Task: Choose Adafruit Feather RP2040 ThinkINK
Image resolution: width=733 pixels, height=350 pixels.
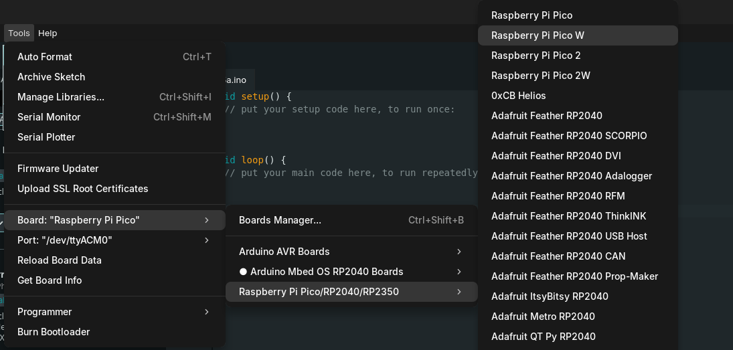Action: [x=578, y=216]
